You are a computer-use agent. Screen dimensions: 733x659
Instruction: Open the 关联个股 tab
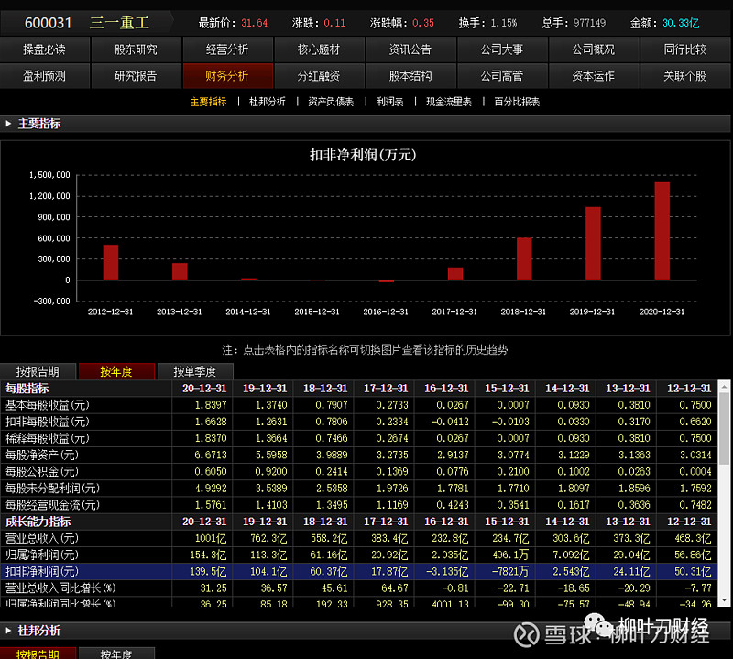coord(684,76)
